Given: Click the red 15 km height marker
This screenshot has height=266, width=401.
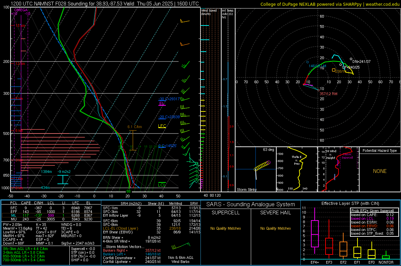Looking at the screenshot, I should [20, 25].
